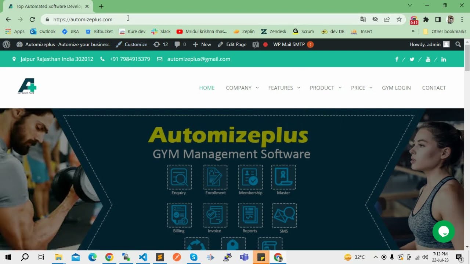Click the Invoice module icon
The image size is (470, 264).
215,215
